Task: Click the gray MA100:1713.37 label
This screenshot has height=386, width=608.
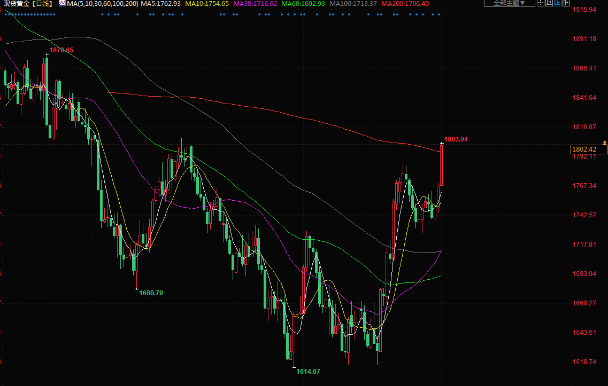Action: [x=353, y=4]
